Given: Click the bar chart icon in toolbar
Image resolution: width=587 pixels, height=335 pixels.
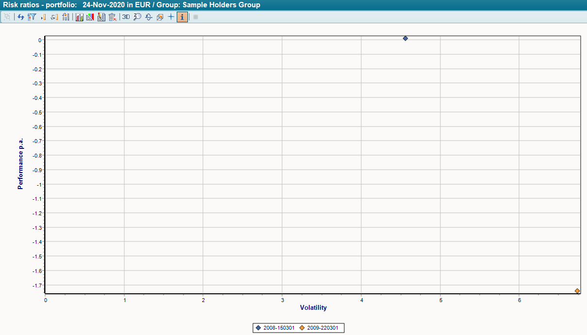Looking at the screenshot, I should click(79, 17).
